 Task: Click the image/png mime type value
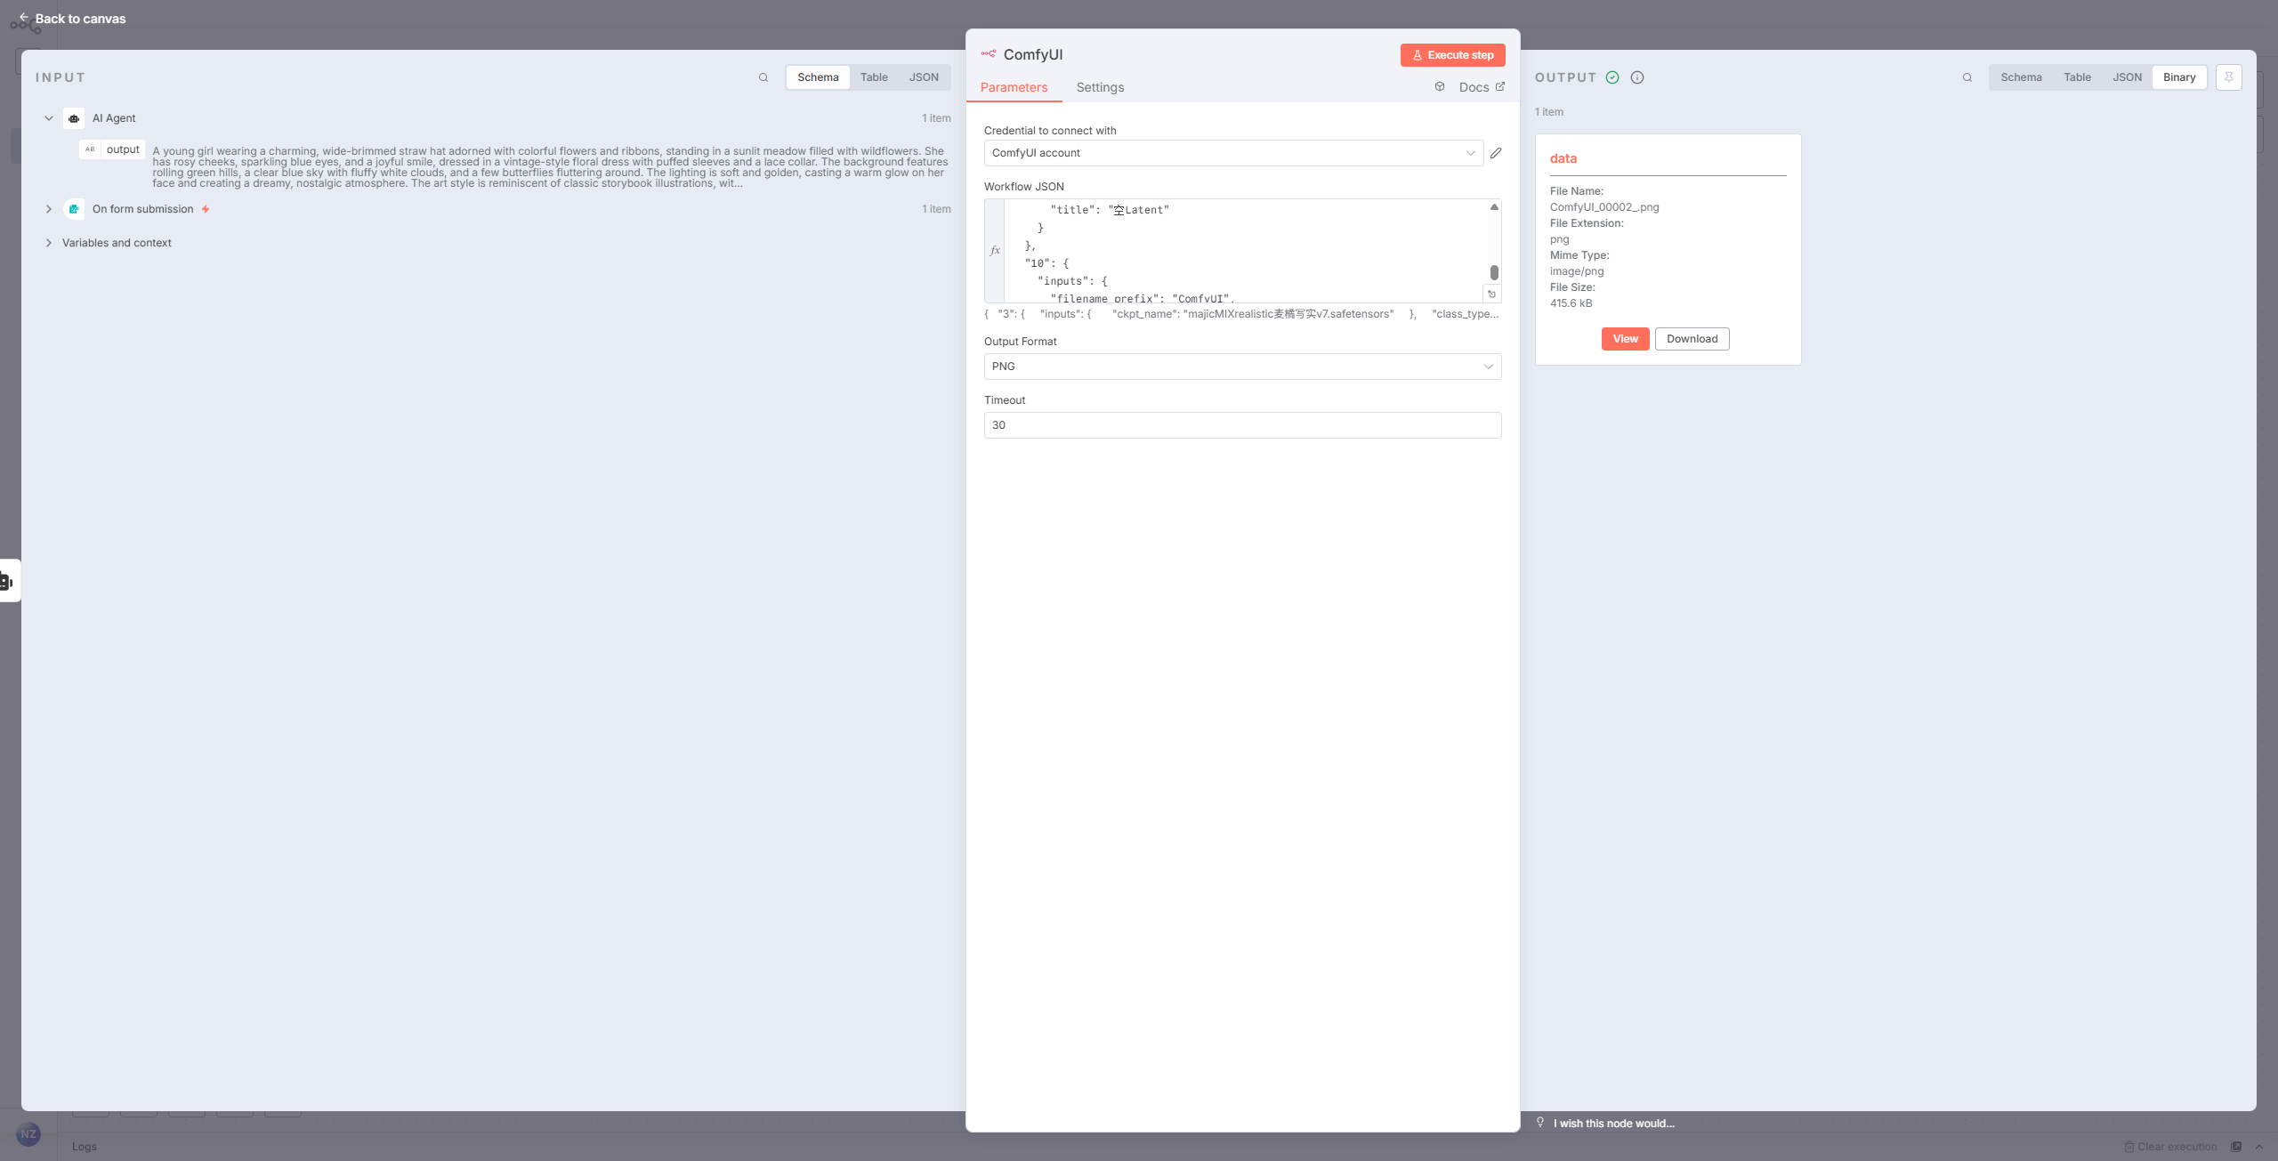pos(1577,271)
